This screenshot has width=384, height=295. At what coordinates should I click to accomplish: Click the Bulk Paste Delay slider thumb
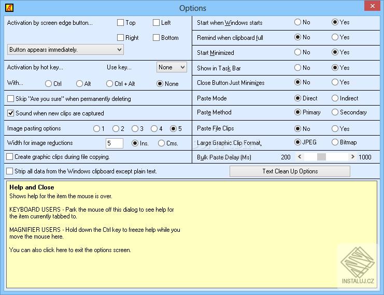point(321,157)
